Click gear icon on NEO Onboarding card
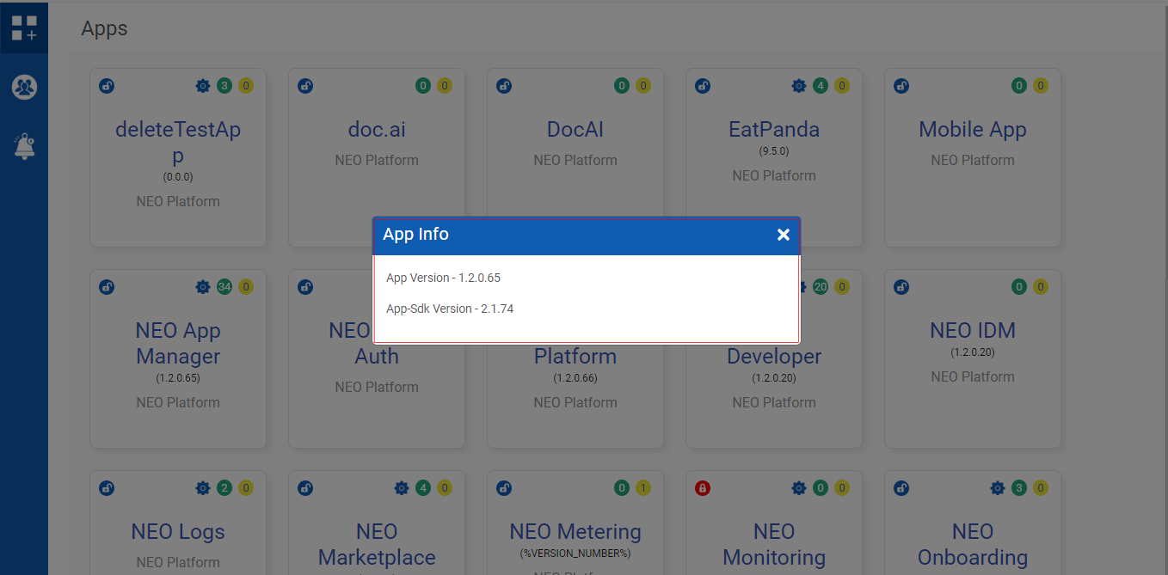This screenshot has width=1168, height=575. click(x=998, y=488)
